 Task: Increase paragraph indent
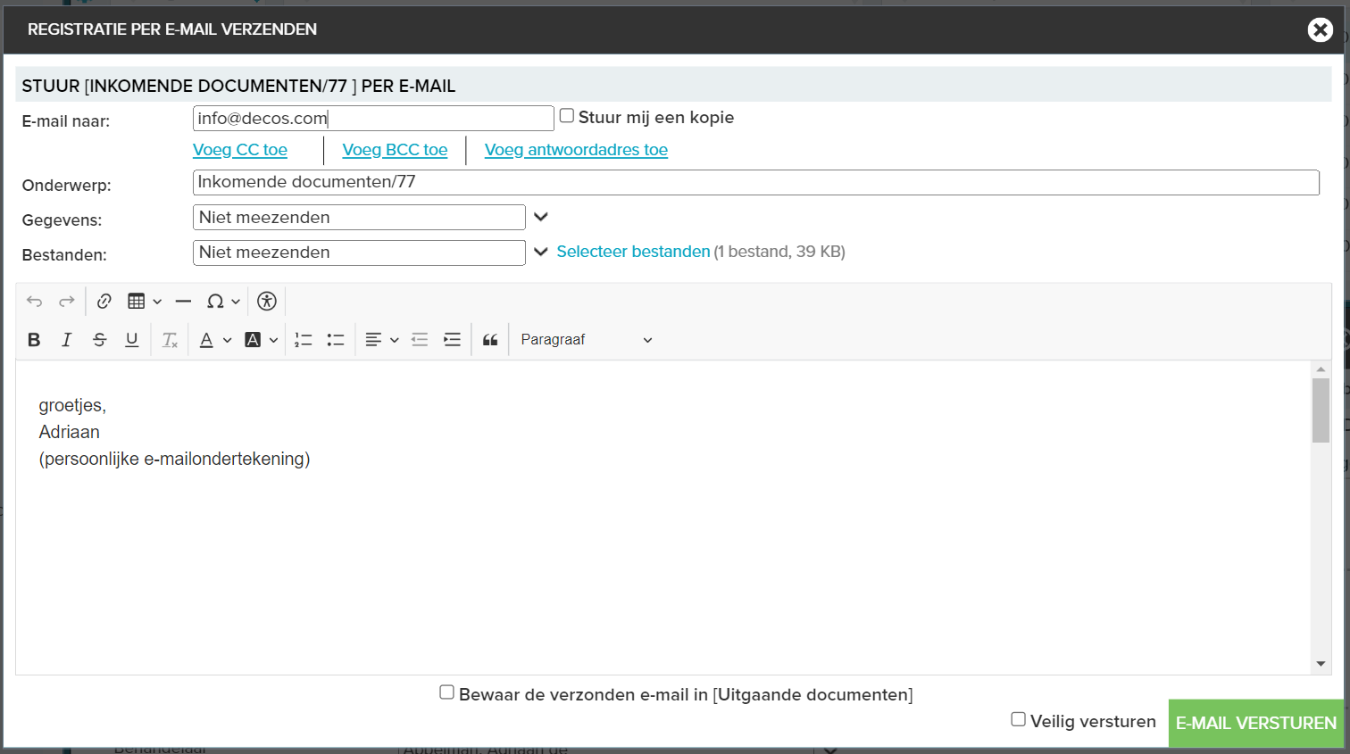[x=453, y=340]
